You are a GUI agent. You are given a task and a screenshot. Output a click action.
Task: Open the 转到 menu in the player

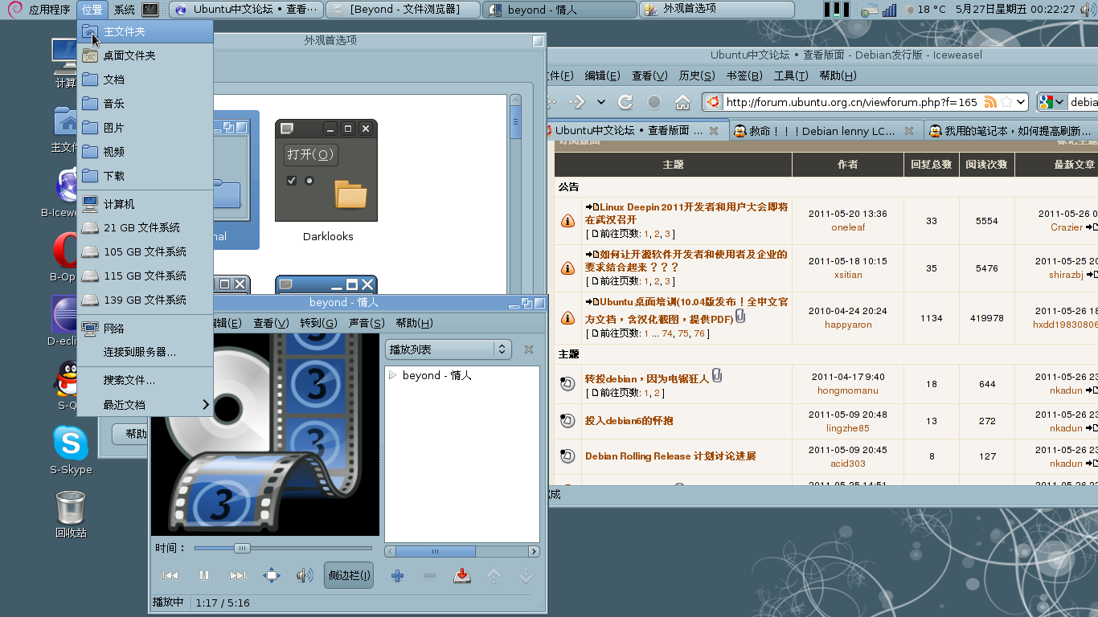click(x=318, y=323)
